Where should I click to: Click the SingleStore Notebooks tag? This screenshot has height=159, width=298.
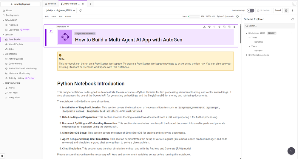coord(85,34)
